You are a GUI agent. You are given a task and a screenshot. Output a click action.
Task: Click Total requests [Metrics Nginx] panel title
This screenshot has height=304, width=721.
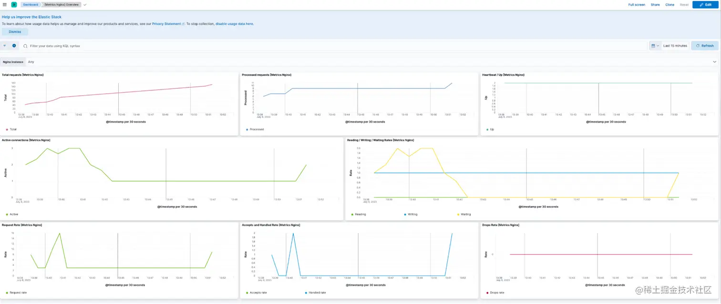coord(23,75)
